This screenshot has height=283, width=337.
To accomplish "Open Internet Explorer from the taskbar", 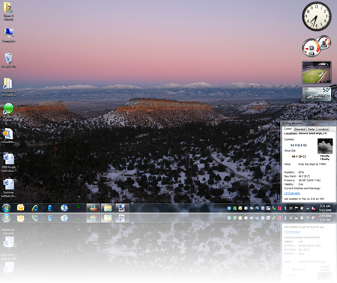I will (35, 207).
